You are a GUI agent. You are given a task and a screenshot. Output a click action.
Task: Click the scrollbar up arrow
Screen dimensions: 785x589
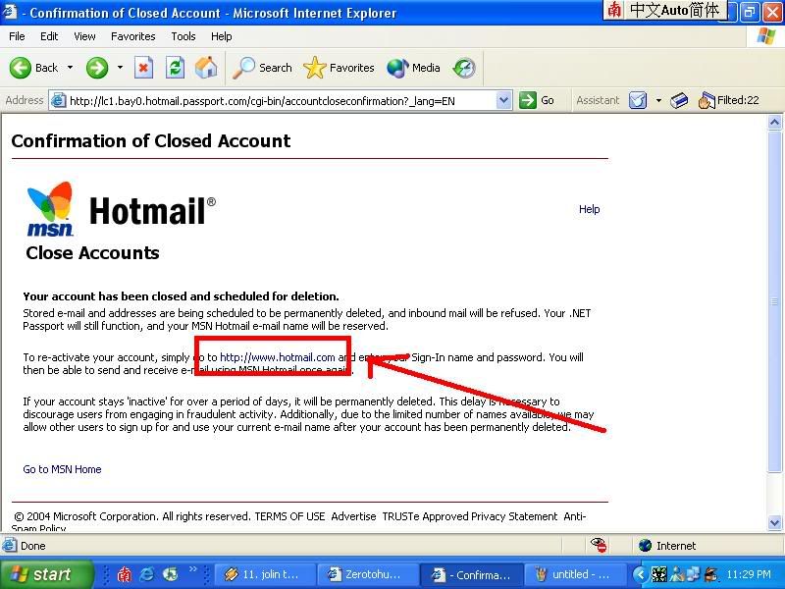(x=774, y=123)
